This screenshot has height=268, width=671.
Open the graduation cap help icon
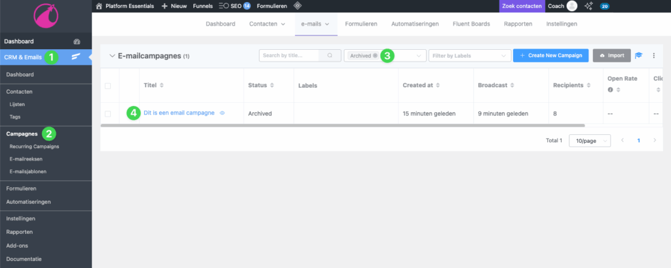[639, 56]
